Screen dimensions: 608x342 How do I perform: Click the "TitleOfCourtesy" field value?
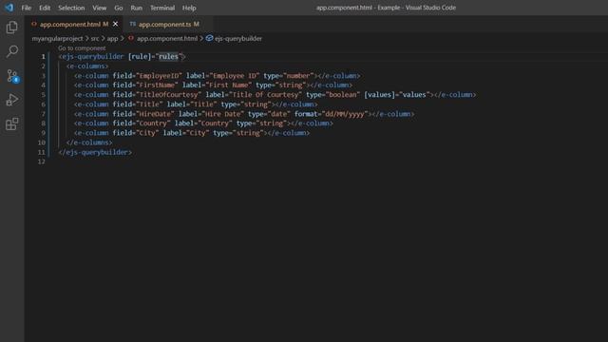[169, 95]
